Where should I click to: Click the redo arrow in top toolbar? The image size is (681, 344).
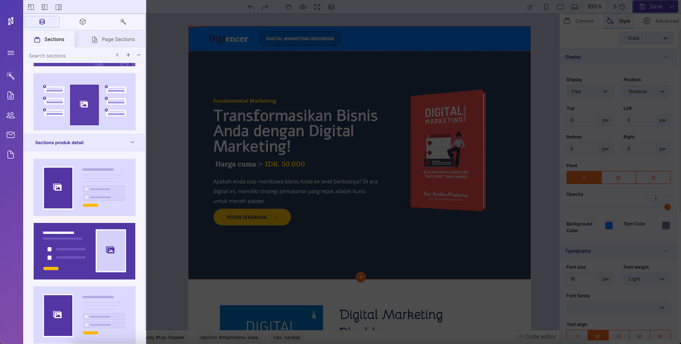[265, 7]
